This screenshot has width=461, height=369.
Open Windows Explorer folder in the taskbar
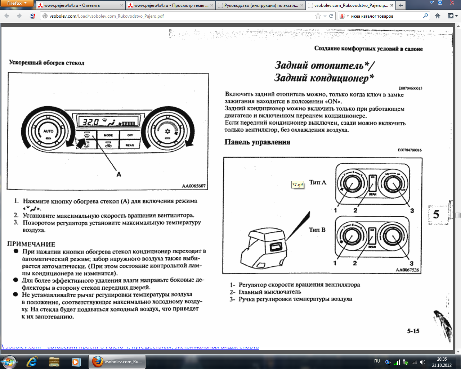point(54,361)
